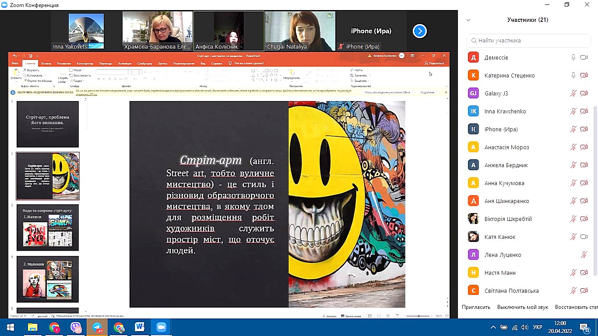Open the Макет (layout) dropdown

pyautogui.click(x=77, y=70)
